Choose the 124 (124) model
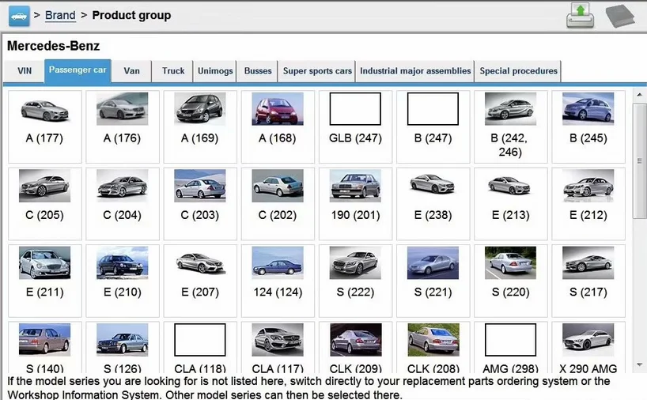The image size is (647, 400). (278, 281)
